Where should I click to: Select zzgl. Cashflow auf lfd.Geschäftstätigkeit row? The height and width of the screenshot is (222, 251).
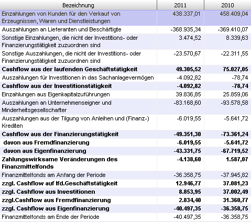pos(125,183)
